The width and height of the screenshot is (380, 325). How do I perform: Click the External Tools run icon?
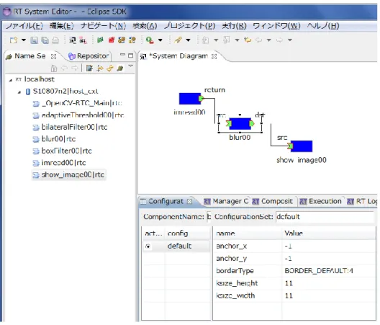click(x=150, y=40)
